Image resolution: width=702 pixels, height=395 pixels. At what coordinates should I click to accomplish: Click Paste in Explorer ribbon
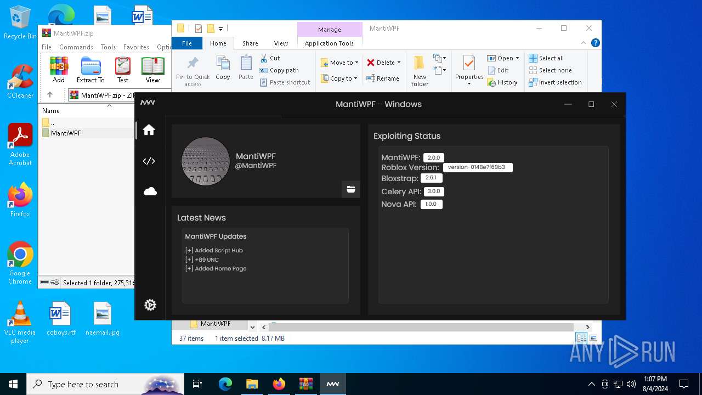[246, 68]
